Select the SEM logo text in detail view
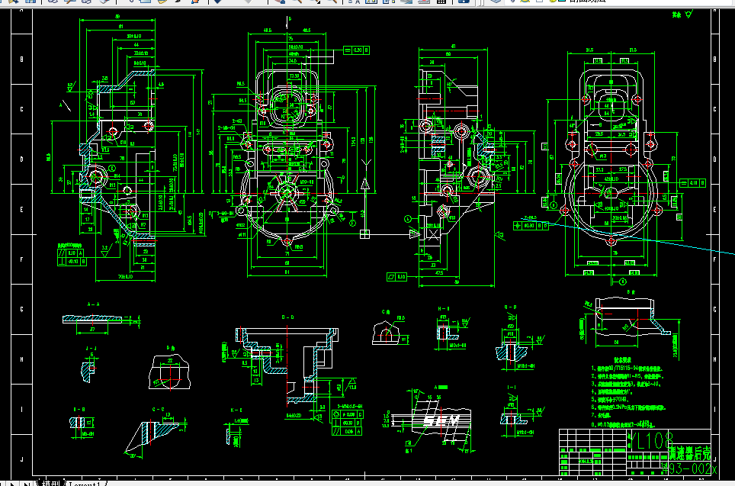The image size is (735, 486). pyautogui.click(x=441, y=421)
